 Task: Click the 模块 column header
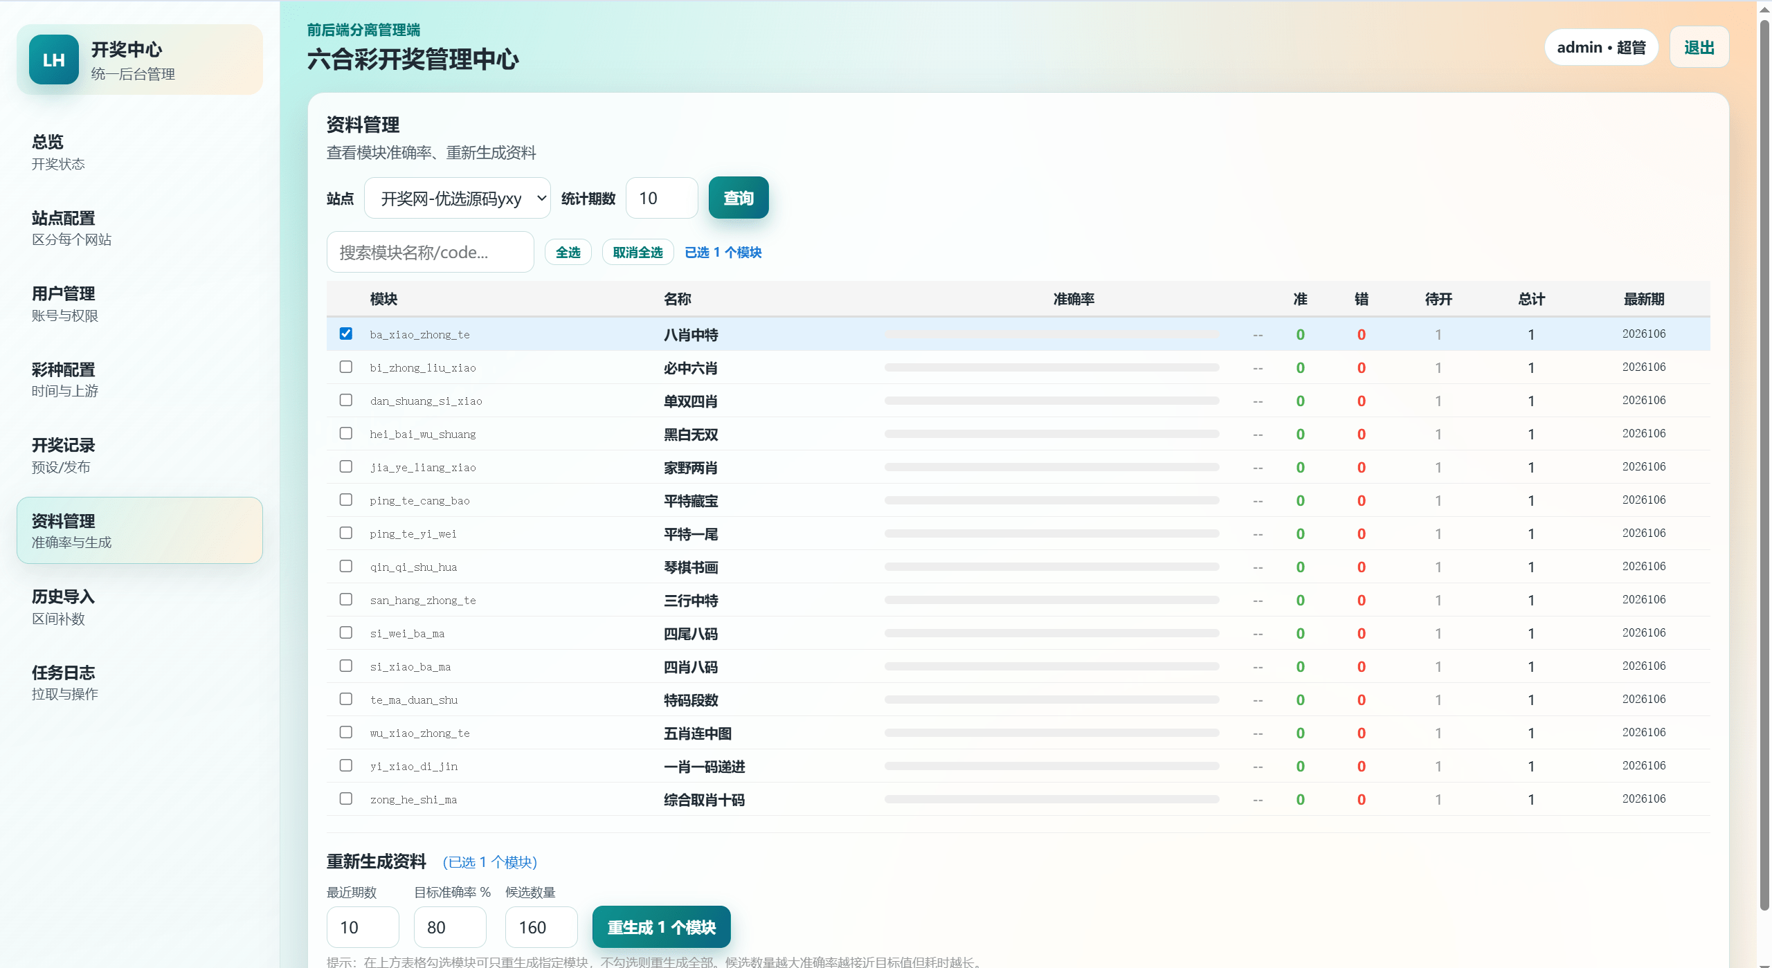[x=383, y=299]
